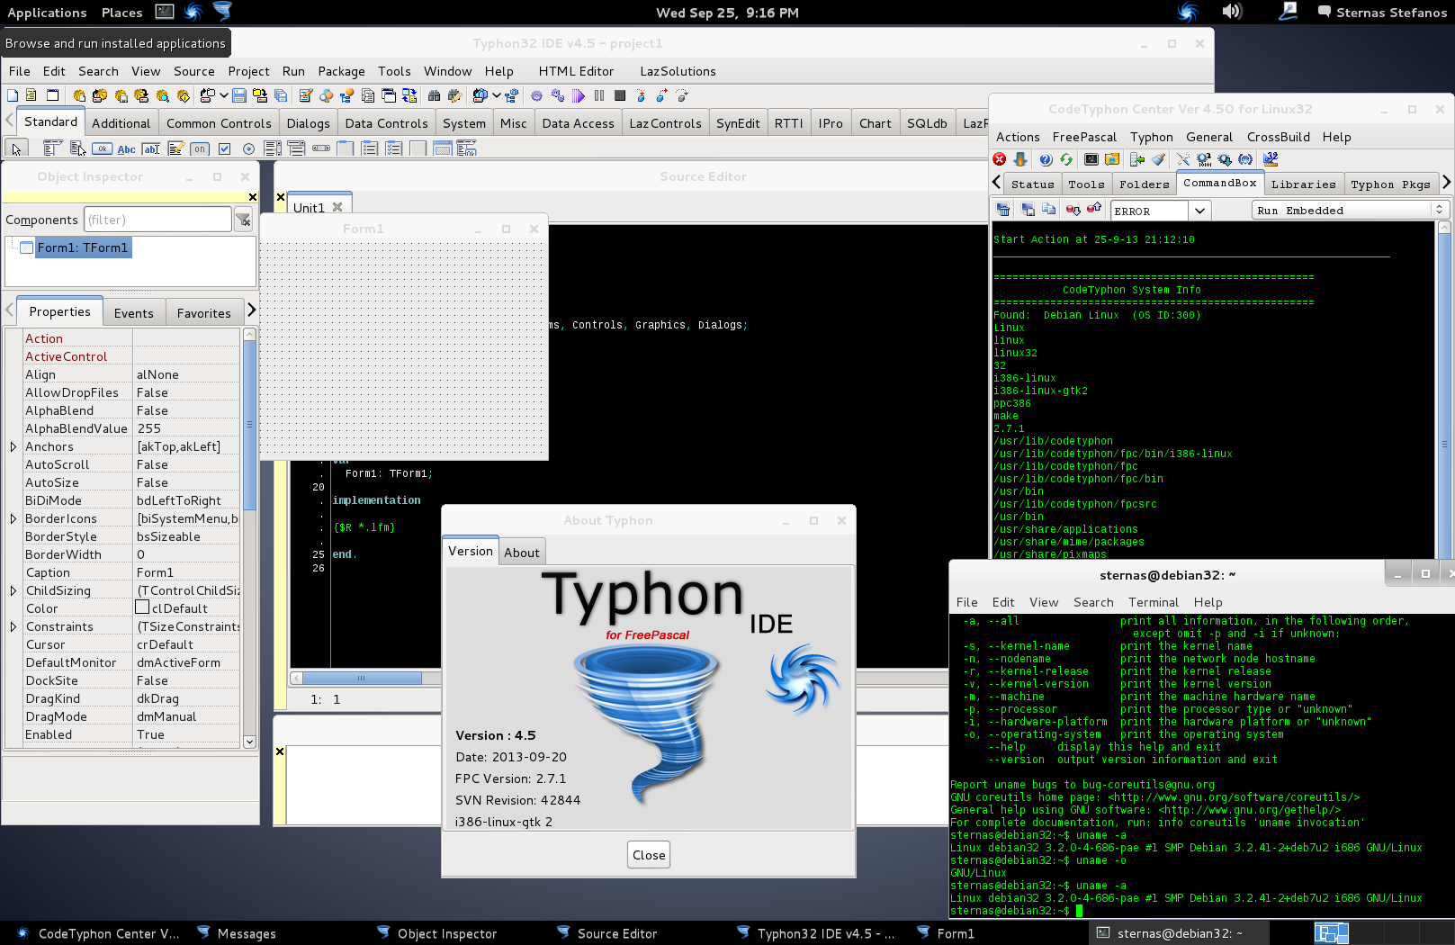The height and width of the screenshot is (945, 1455).
Task: Click the selection arrow pointer in palette
Action: point(16,148)
